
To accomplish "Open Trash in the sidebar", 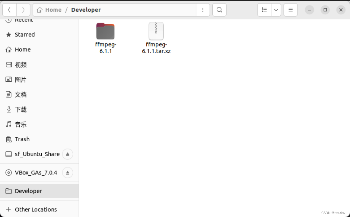I will (39, 139).
